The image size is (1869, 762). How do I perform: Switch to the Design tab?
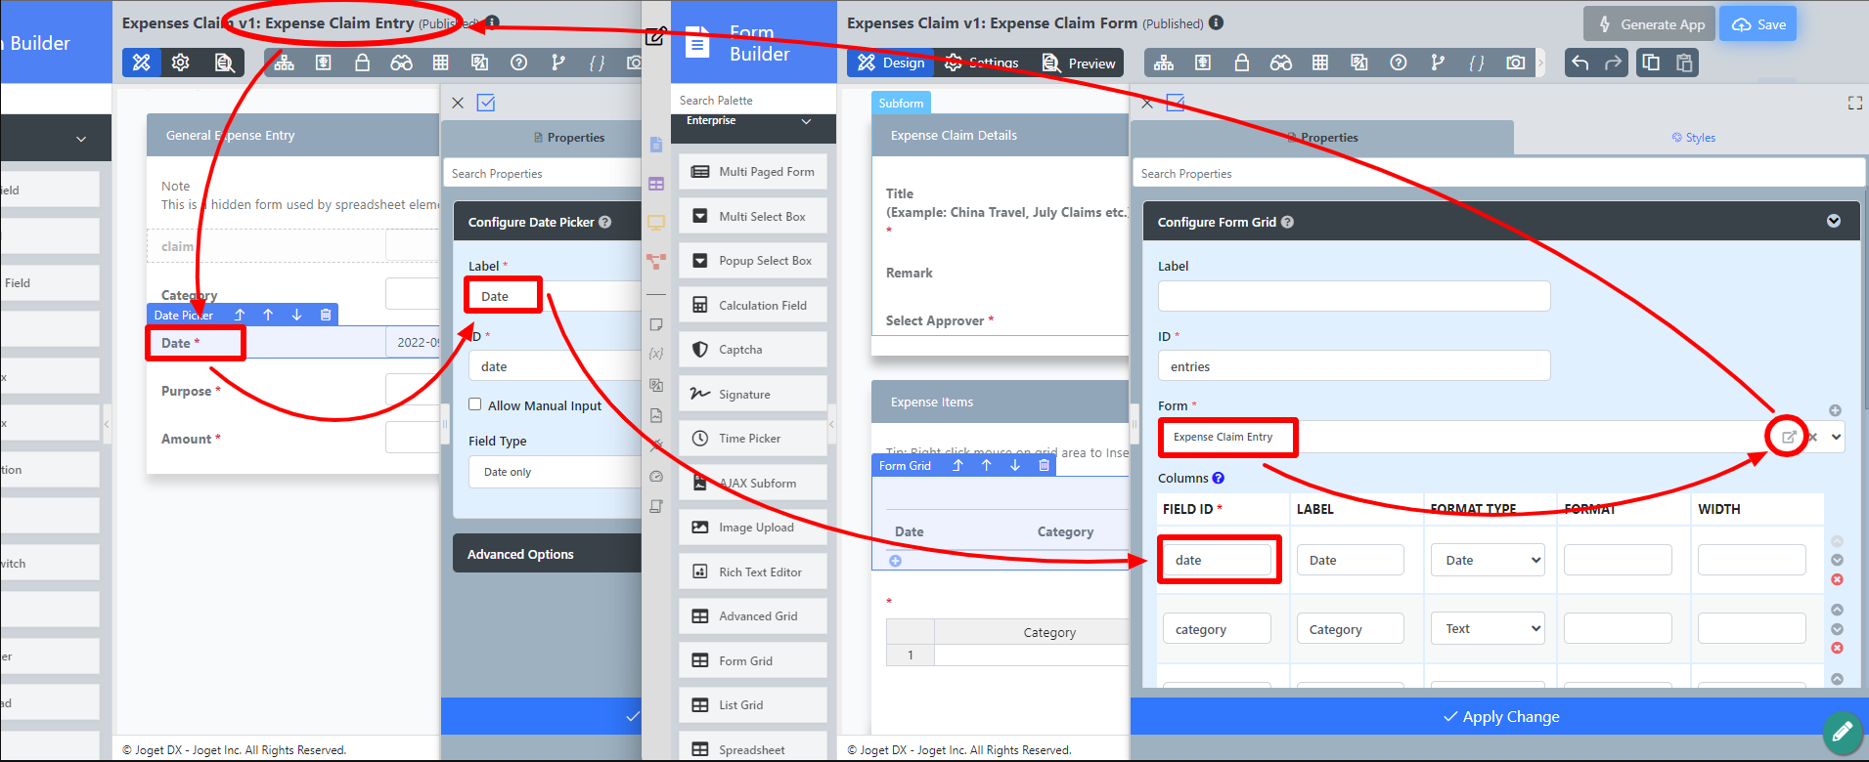[x=890, y=63]
